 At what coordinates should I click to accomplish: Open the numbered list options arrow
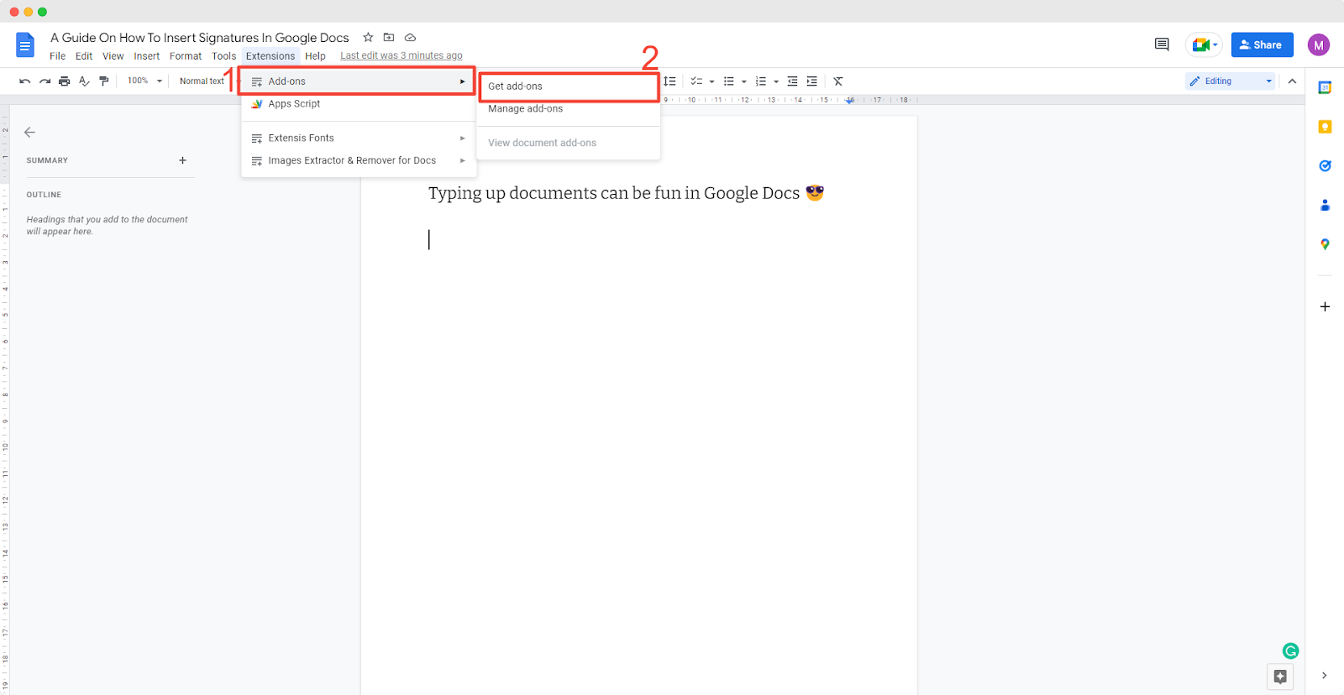pos(776,81)
